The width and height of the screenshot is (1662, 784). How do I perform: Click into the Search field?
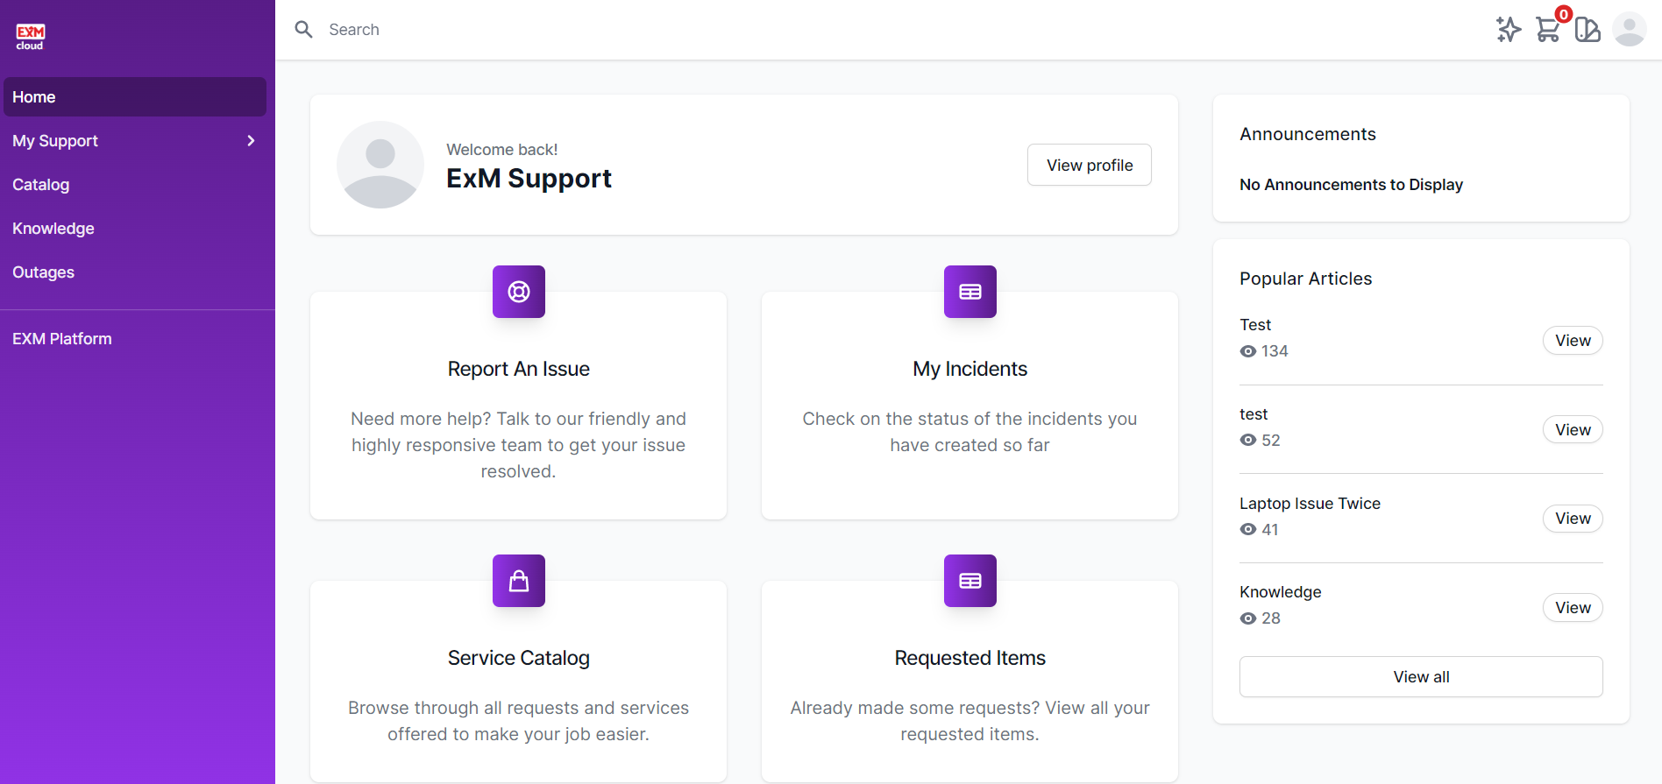click(x=614, y=30)
